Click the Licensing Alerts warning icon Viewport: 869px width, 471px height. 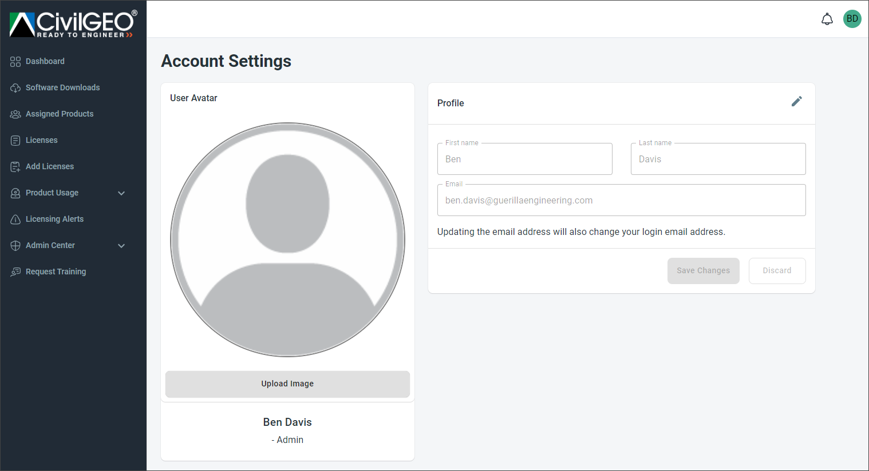click(x=15, y=219)
